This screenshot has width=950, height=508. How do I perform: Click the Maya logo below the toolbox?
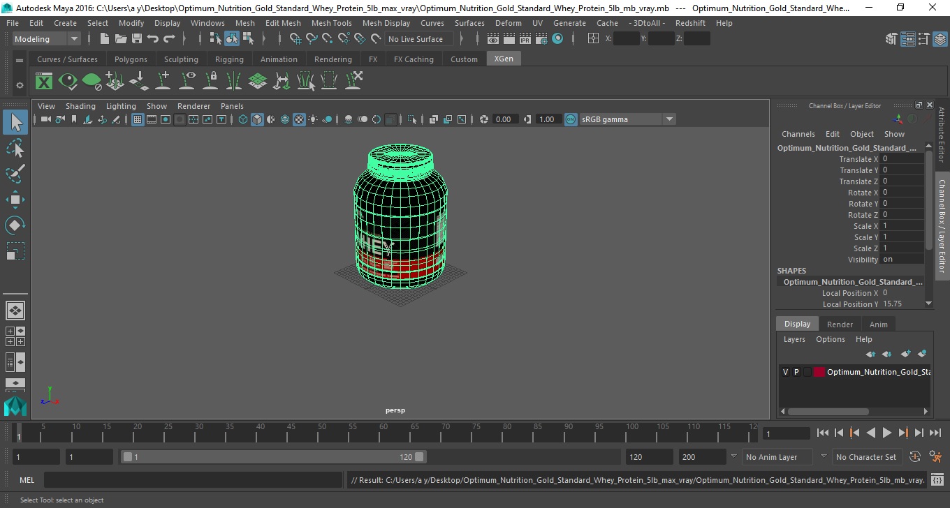15,406
